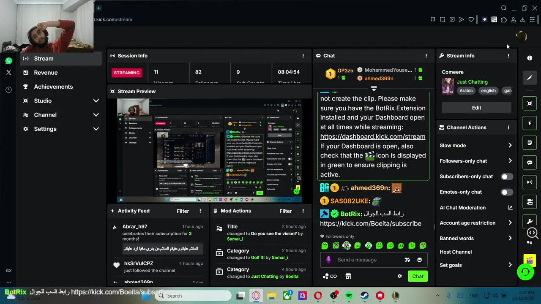Click the Edit stream info button
541x304 pixels.
(476, 108)
